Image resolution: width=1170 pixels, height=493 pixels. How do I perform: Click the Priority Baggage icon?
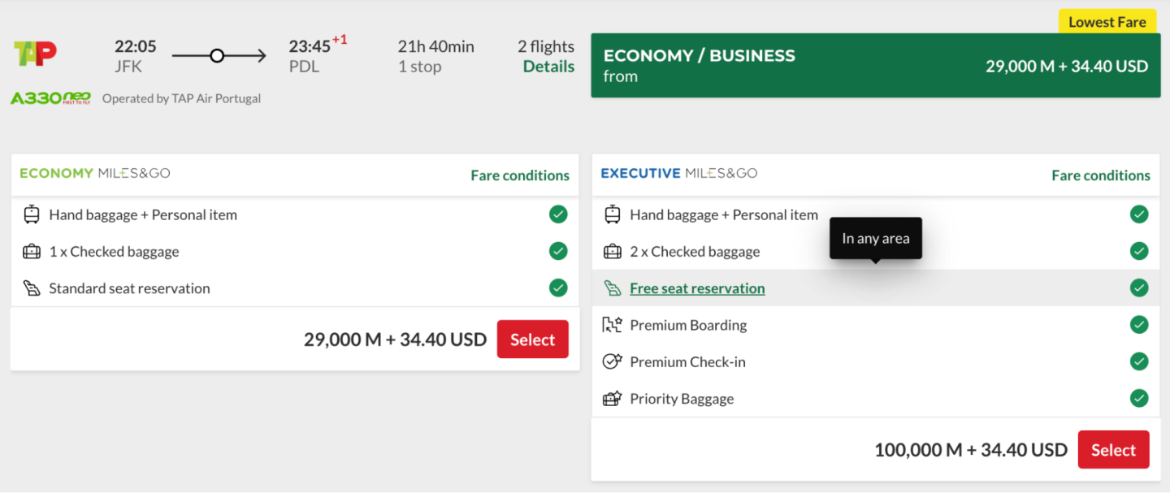(612, 399)
